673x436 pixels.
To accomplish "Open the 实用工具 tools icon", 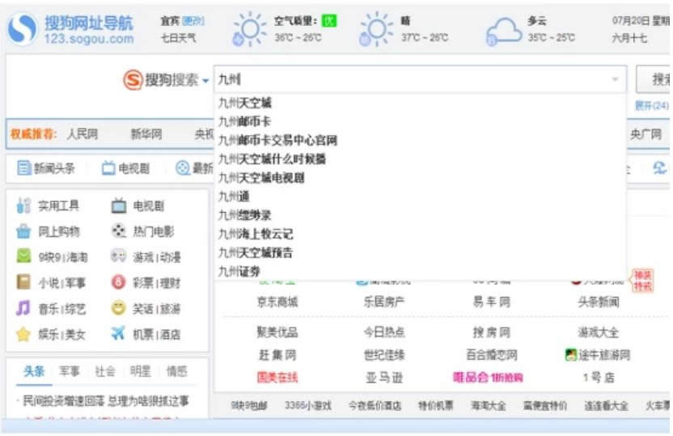I will [23, 206].
